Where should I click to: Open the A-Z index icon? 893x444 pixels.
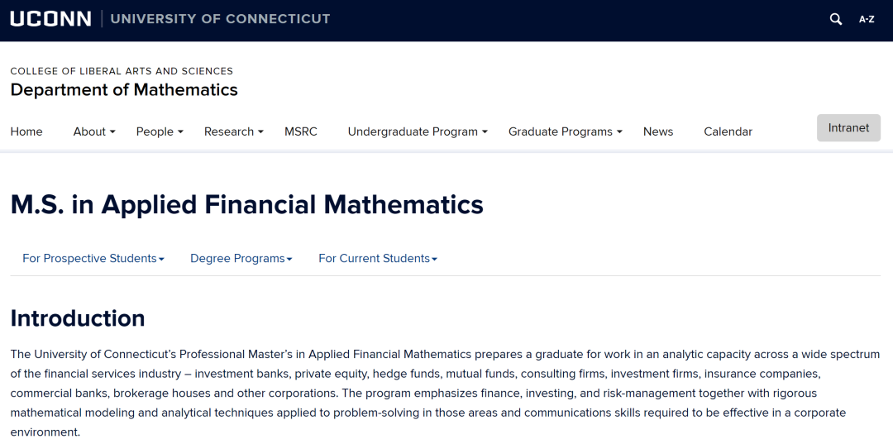point(867,19)
